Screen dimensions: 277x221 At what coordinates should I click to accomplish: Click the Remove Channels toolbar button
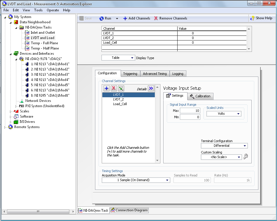coord(171,18)
